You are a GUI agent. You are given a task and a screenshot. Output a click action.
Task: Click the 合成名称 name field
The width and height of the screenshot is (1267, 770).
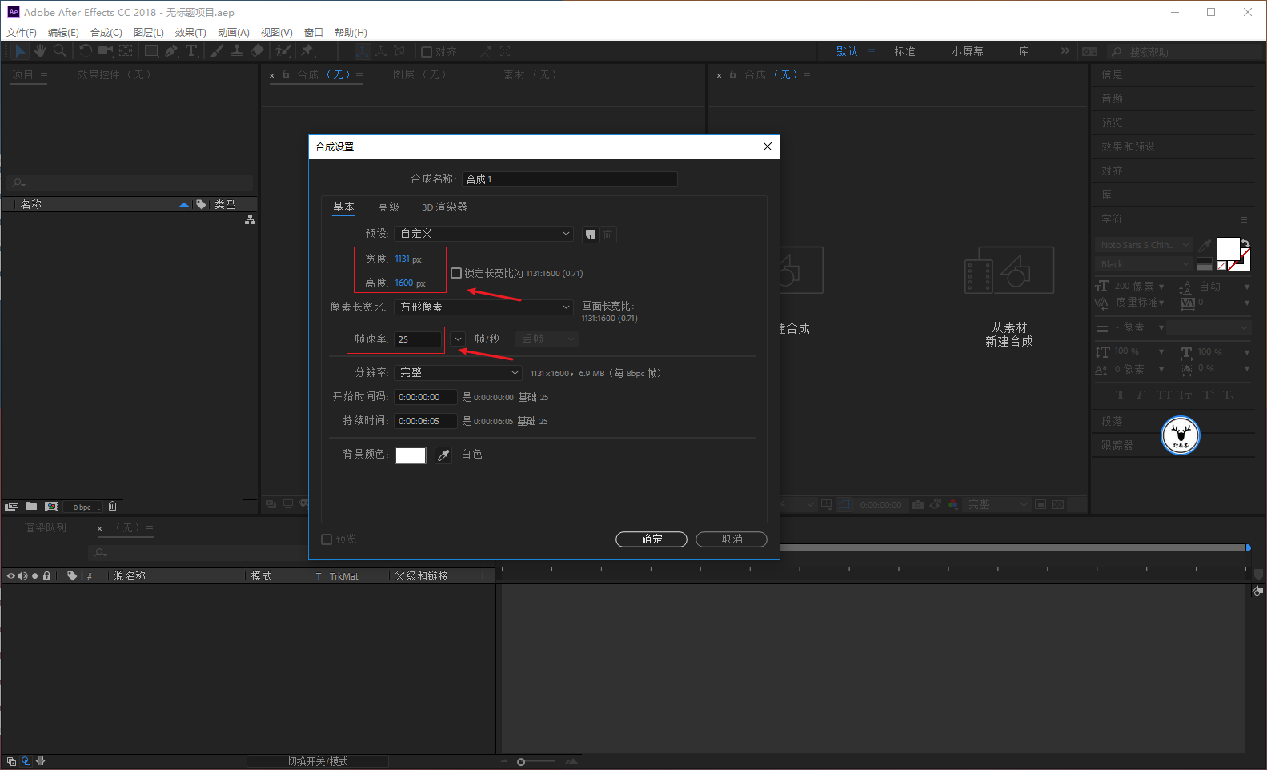click(570, 179)
